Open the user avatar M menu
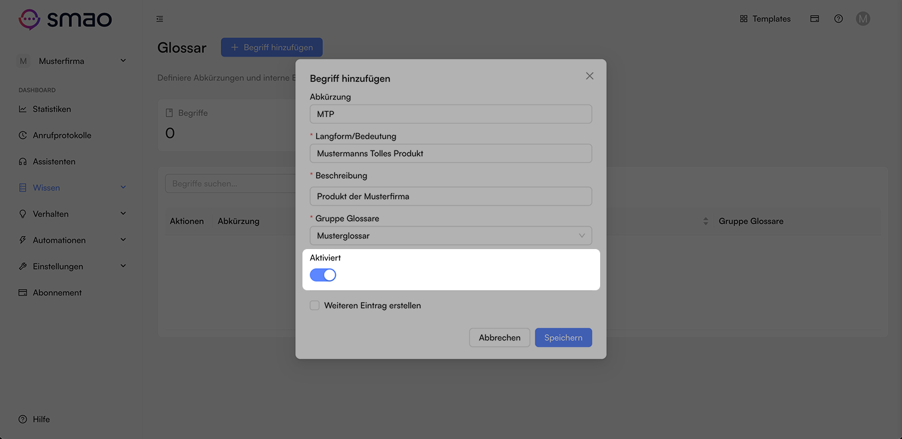902x439 pixels. tap(863, 19)
